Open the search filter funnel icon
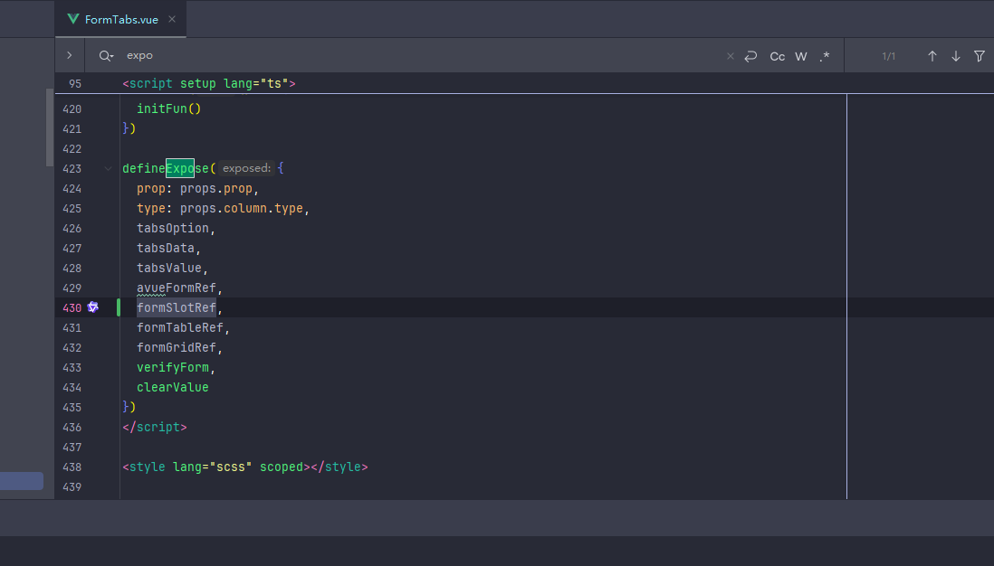The width and height of the screenshot is (994, 566). point(979,56)
